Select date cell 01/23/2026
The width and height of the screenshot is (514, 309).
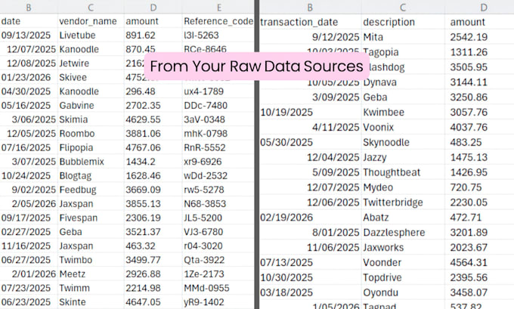tap(29, 77)
